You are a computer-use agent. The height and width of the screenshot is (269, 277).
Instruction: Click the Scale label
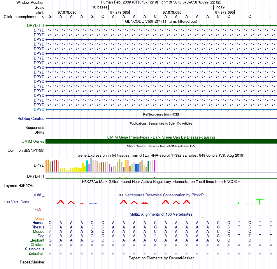(x=39, y=7)
